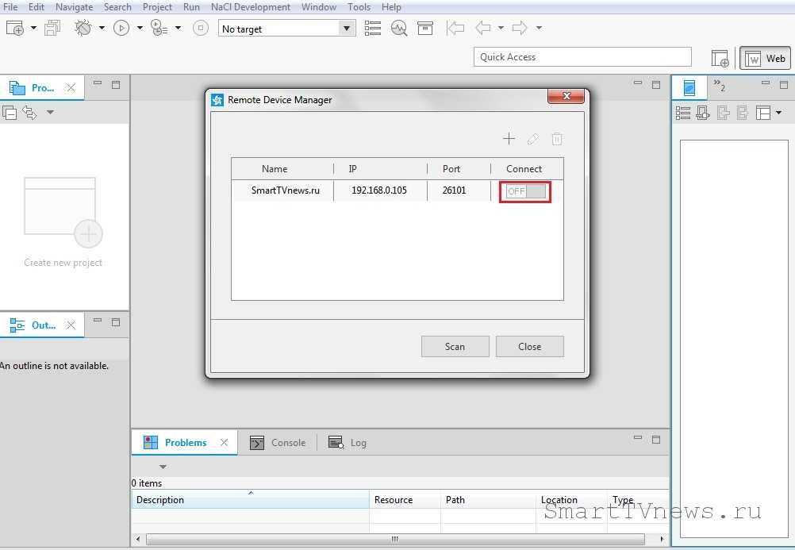
Task: Open the dropdown arrow next to Debug
Action: point(102,28)
